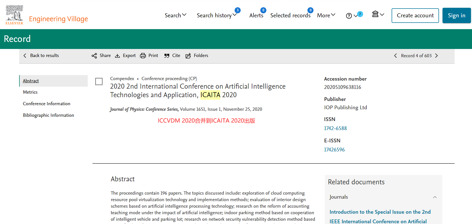Select the Metrics sidebar tab
The image size is (472, 224).
[x=30, y=92]
